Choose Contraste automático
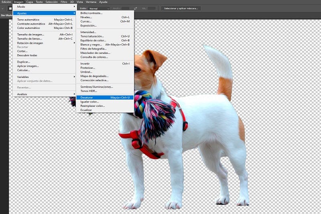The height and width of the screenshot is (214, 321). 45,24
